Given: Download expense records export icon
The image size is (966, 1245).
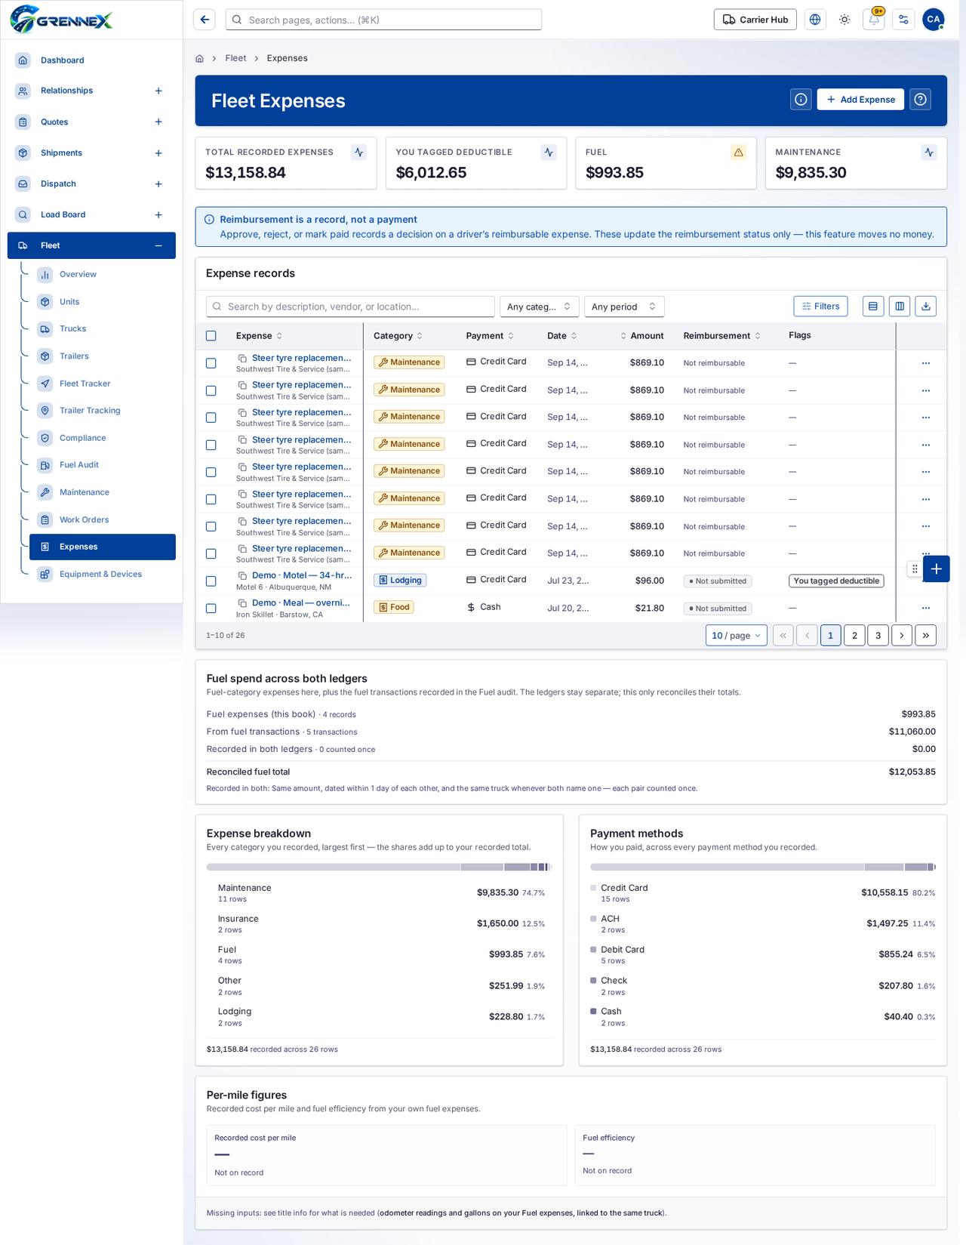Looking at the screenshot, I should point(926,306).
